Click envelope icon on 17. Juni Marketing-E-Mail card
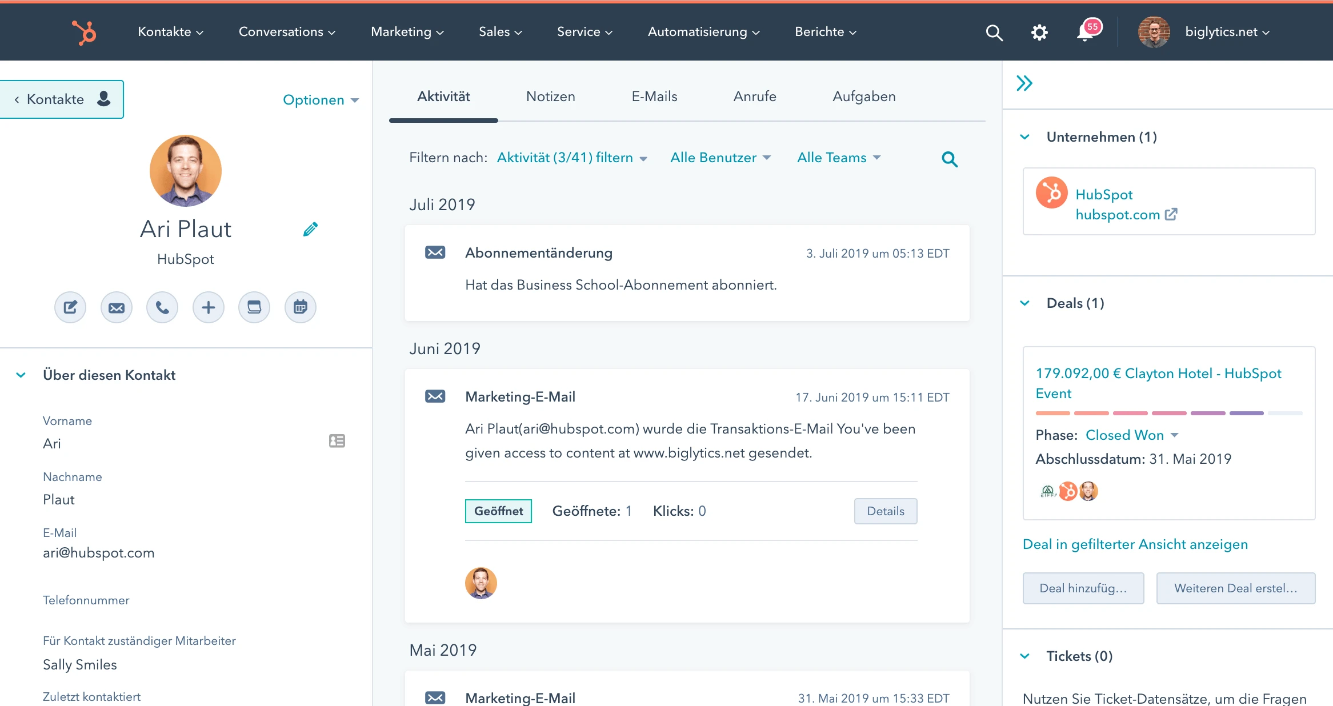Image resolution: width=1333 pixels, height=706 pixels. point(435,396)
